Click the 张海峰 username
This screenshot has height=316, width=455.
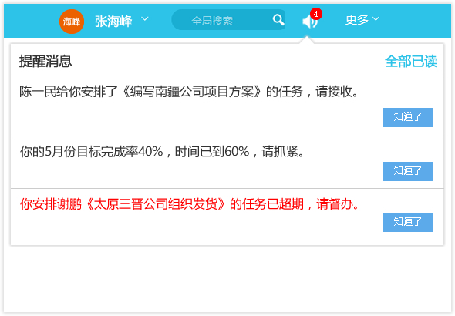113,21
